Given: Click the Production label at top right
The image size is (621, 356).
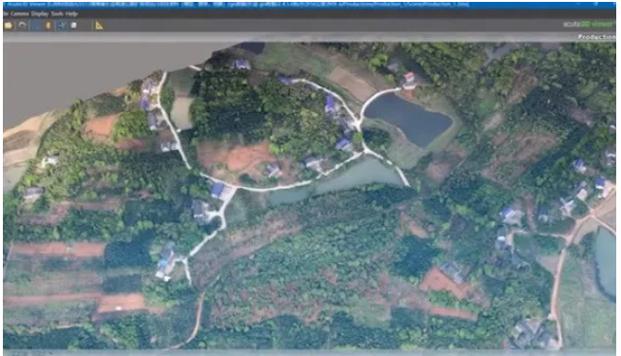Looking at the screenshot, I should click(596, 37).
